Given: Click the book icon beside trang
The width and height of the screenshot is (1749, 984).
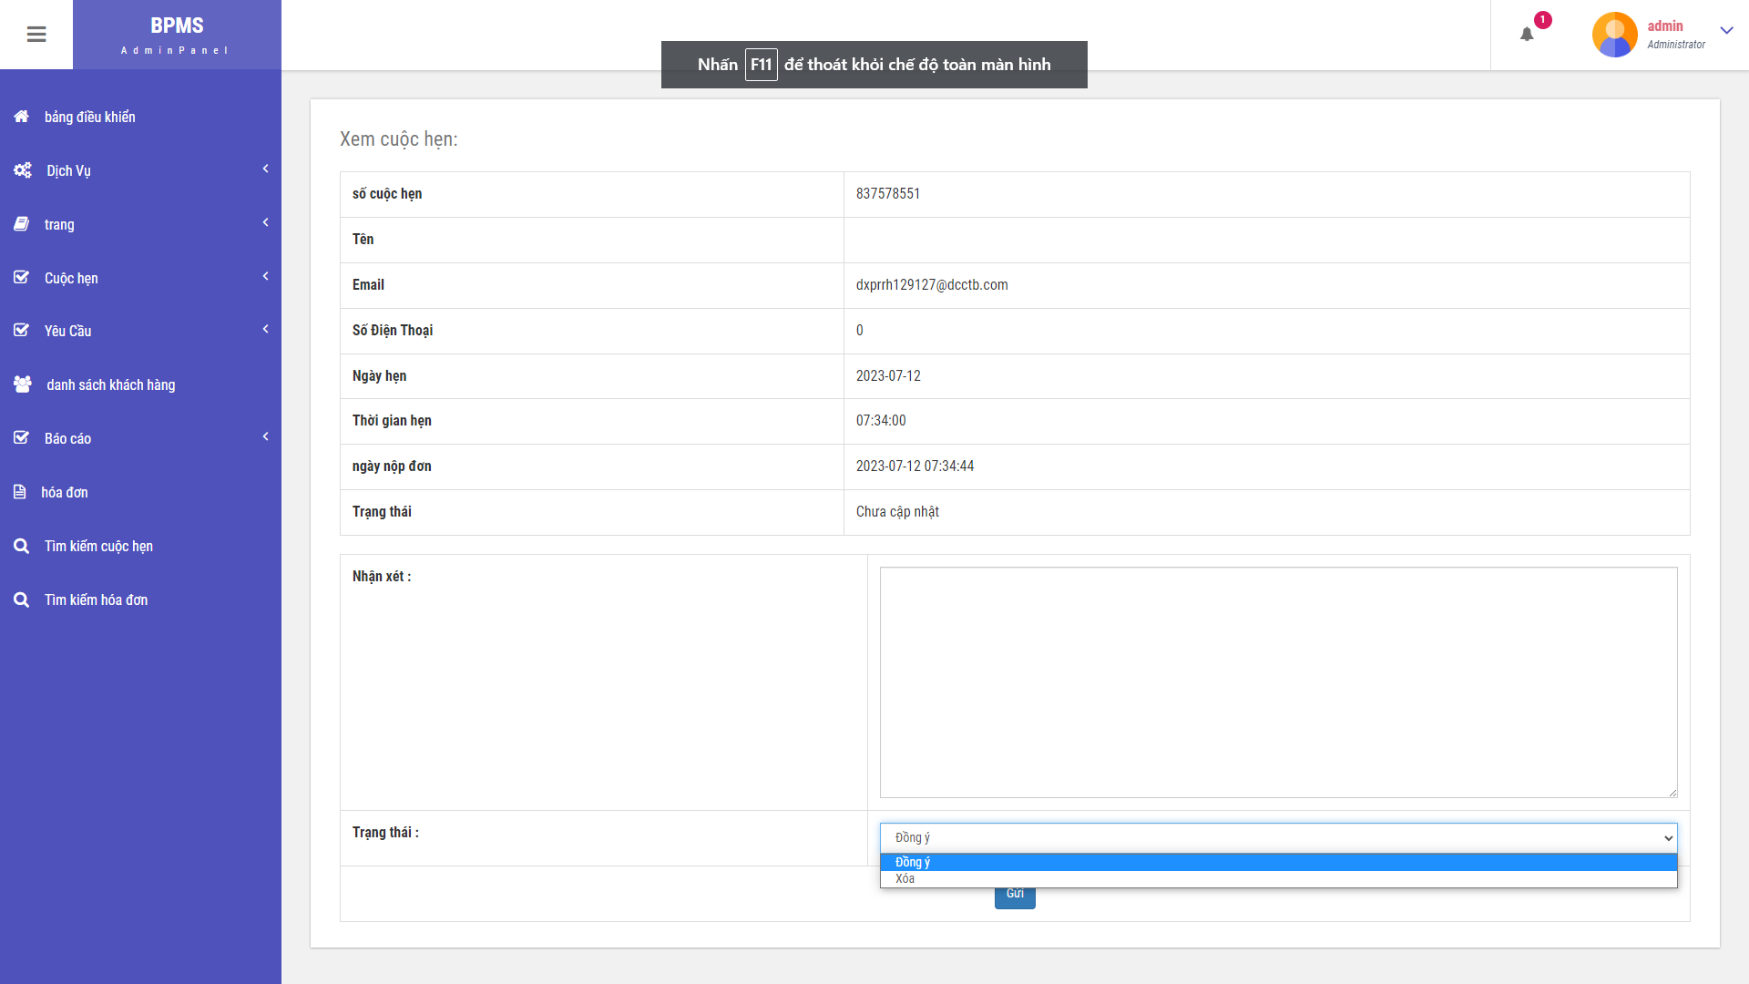Looking at the screenshot, I should click(22, 224).
